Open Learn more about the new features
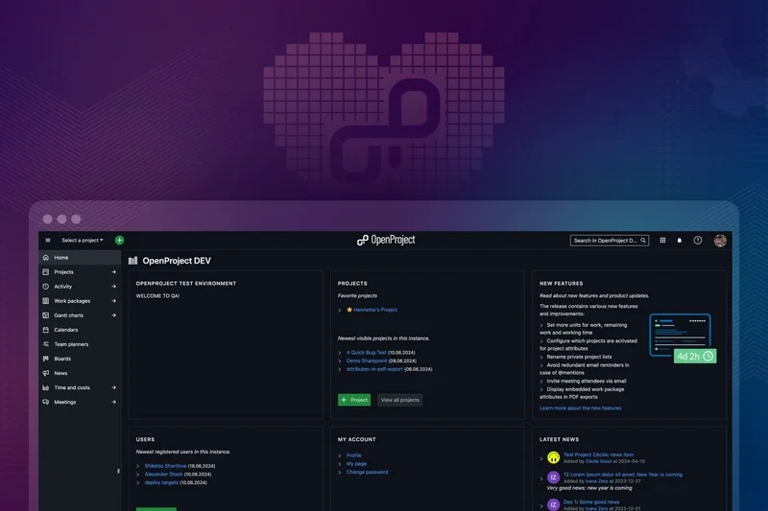Viewport: 768px width, 511px height. (581, 408)
